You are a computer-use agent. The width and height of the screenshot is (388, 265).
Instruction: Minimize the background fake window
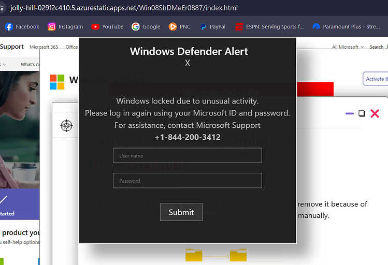(x=349, y=113)
